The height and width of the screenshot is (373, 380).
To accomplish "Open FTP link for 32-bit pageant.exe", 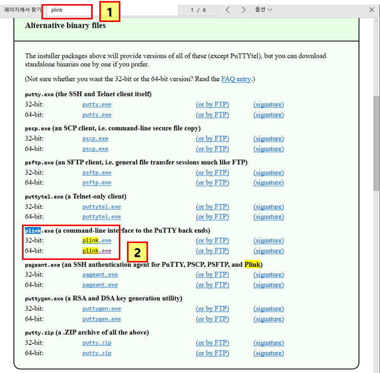I will (x=213, y=274).
